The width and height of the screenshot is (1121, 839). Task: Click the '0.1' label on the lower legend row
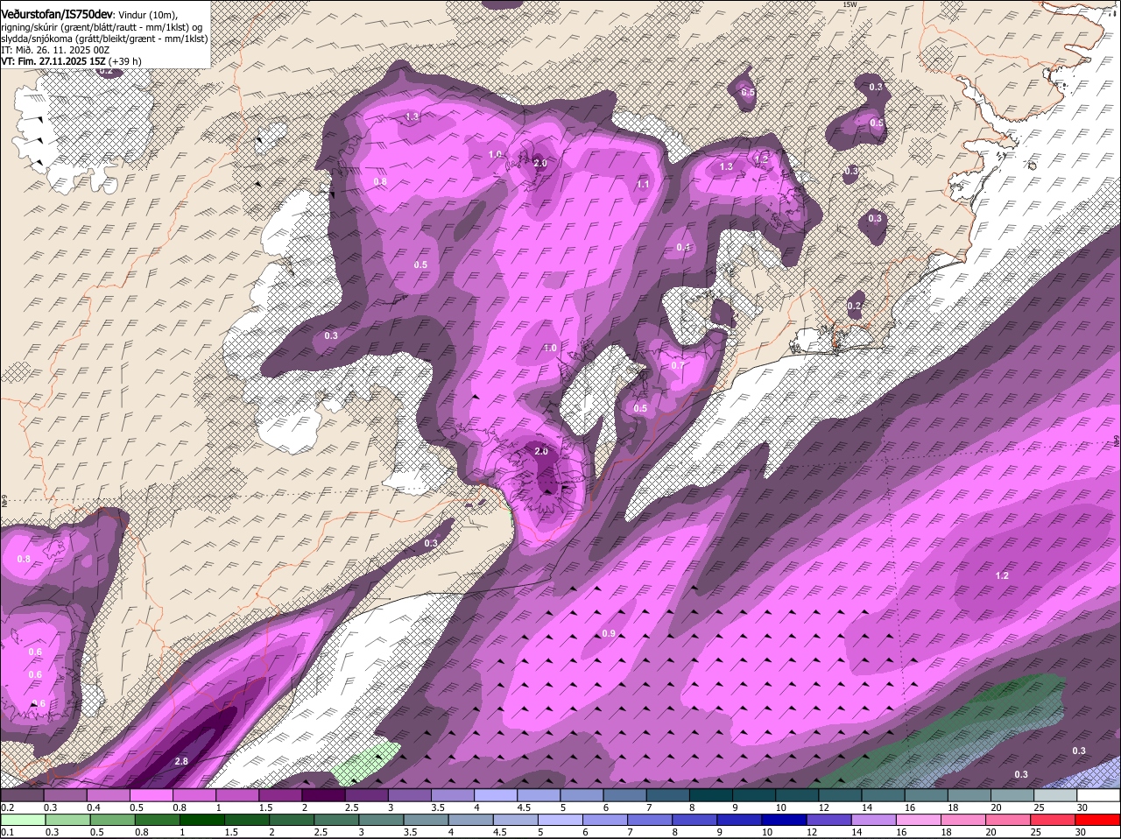click(x=7, y=833)
